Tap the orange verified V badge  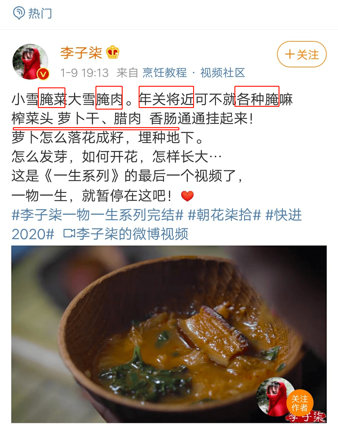click(43, 74)
